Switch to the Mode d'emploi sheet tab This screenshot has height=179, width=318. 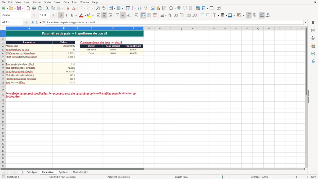(80, 172)
